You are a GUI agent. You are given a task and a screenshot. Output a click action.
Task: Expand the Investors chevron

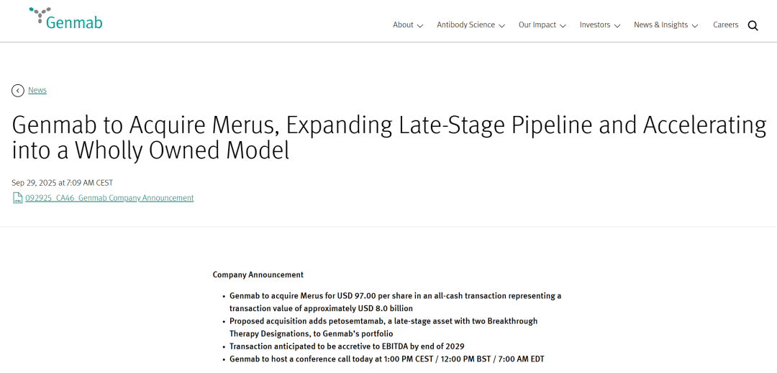pyautogui.click(x=617, y=26)
